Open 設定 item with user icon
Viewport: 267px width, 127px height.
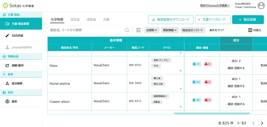[21, 101]
